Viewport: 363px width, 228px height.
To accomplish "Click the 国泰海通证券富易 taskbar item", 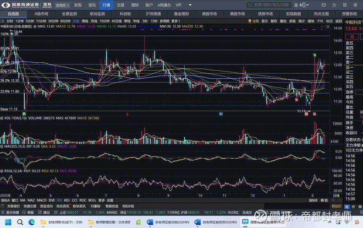I will coord(263,222).
